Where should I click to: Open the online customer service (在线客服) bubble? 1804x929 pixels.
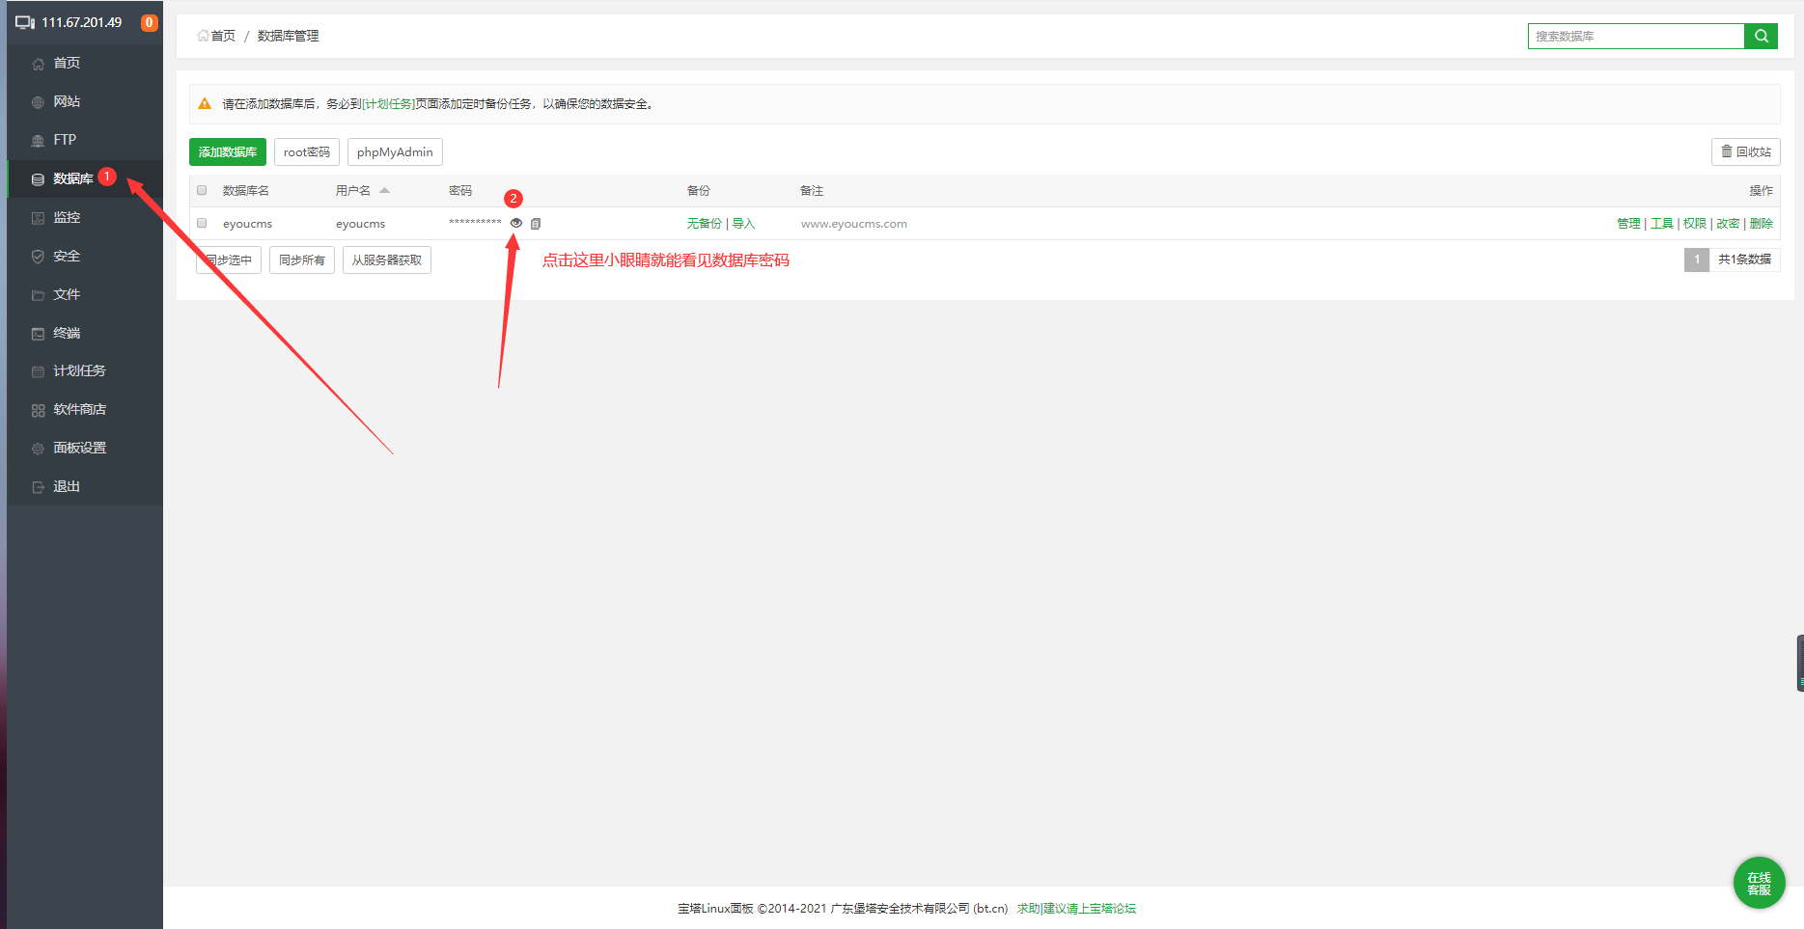1759,883
